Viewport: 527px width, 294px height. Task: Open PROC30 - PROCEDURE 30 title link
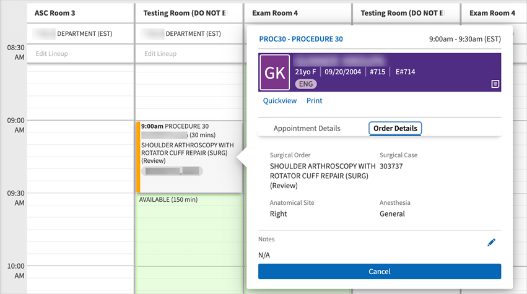301,39
